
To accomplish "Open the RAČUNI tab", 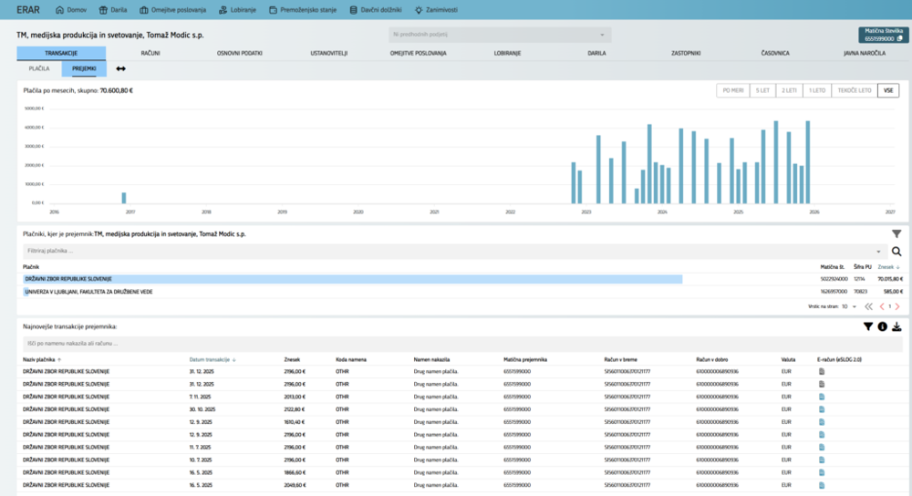I will point(150,54).
